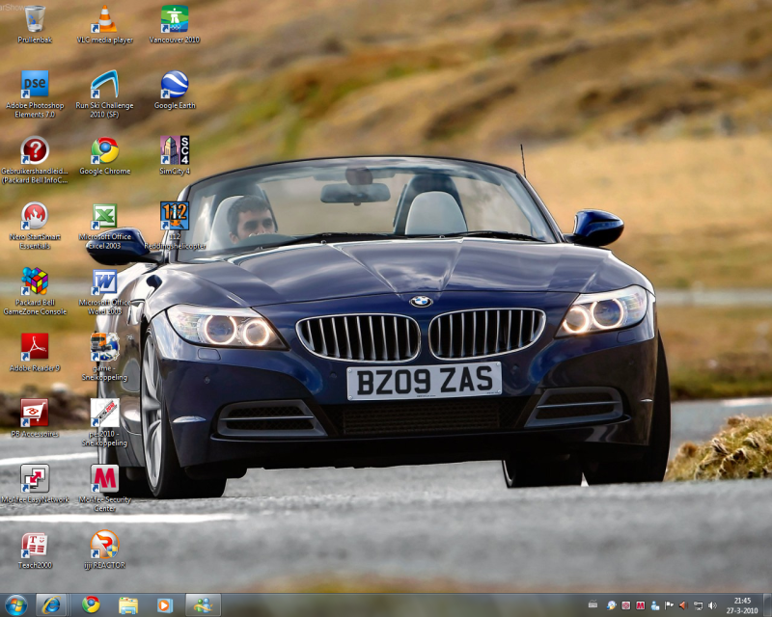
Task: Select the Run Ski Challenge 2010 shortcut
Action: tap(104, 94)
